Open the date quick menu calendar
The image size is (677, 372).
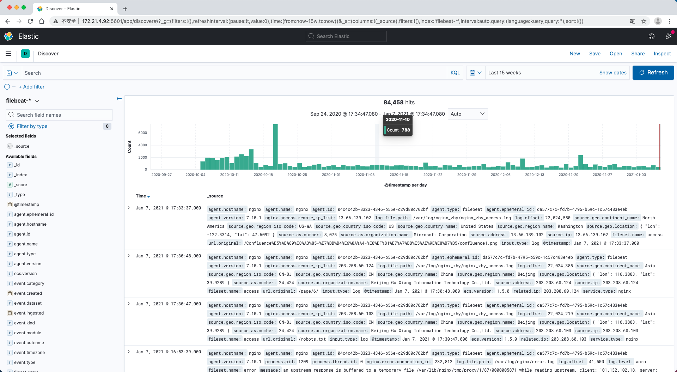tap(476, 73)
